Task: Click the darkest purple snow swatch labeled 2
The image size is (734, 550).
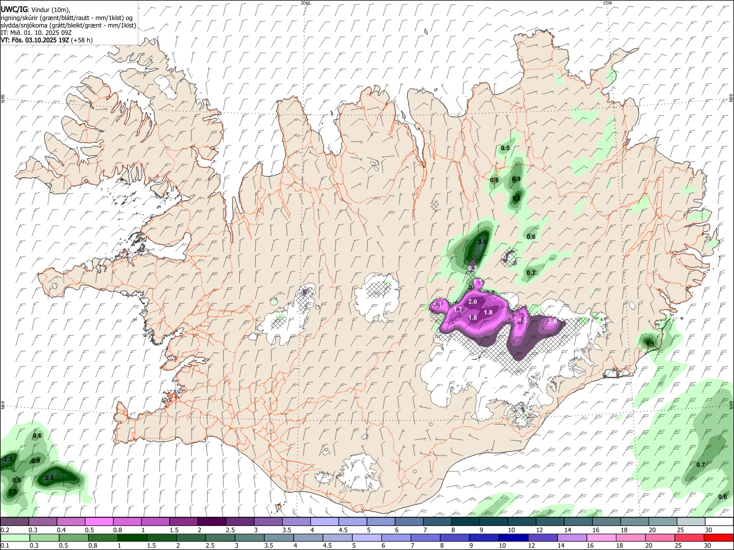Action: coord(211,521)
